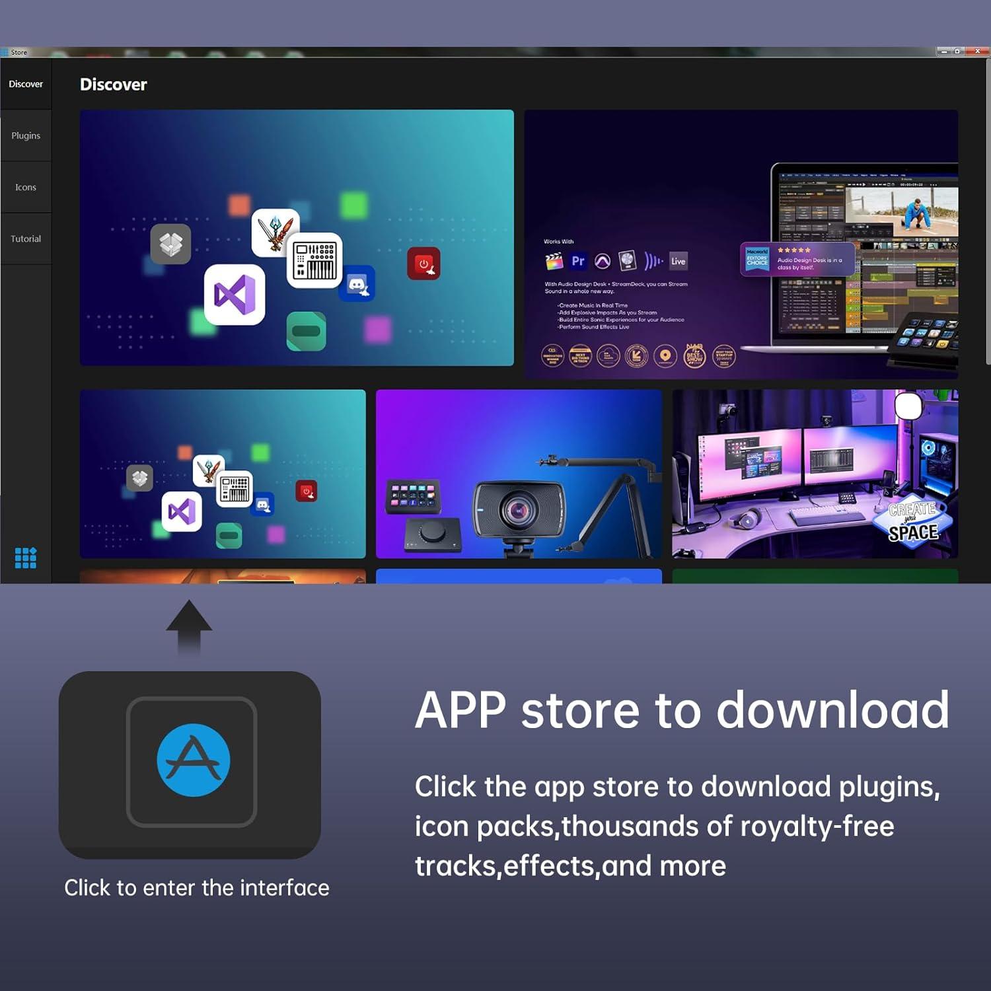Click the vertical scrollbar on the right edge
Image resolution: width=991 pixels, height=991 pixels.
(988, 211)
